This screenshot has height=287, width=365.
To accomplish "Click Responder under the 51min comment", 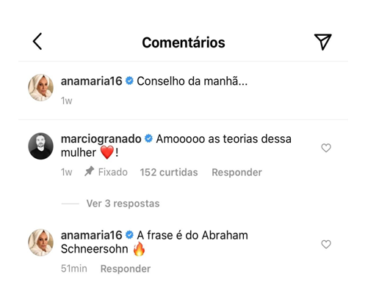I will (126, 269).
